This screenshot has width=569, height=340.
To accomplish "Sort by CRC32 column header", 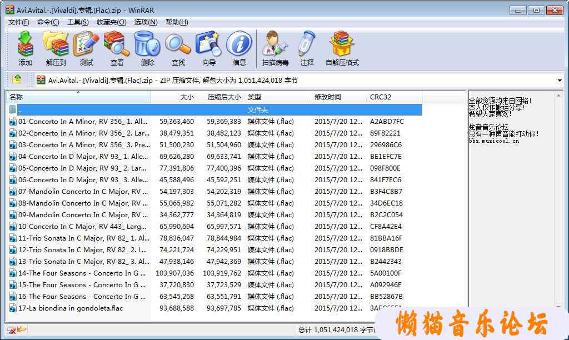I will 394,97.
